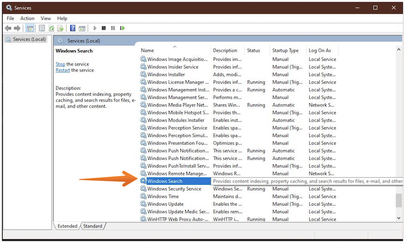
Task: Click the Back arrow in the toolbar
Action: point(8,28)
